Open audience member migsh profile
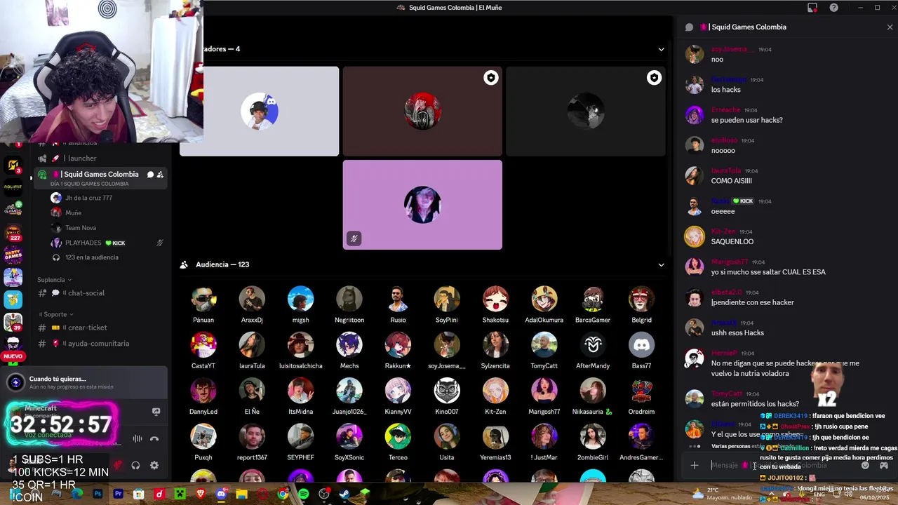This screenshot has width=898, height=505. (300, 305)
